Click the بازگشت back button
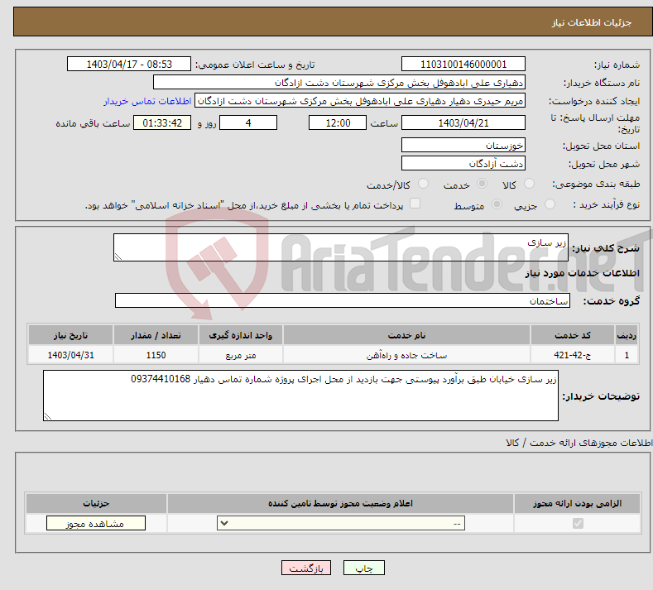653x590 pixels. coord(306,568)
